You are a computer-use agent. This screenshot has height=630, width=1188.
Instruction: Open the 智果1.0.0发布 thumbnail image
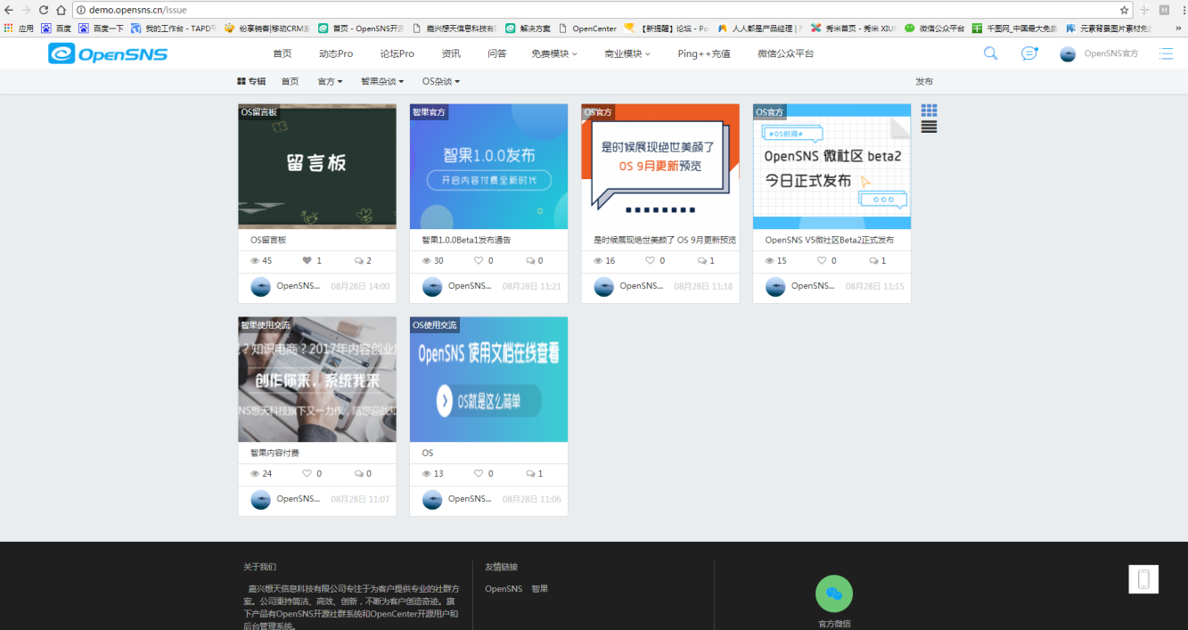(x=488, y=167)
